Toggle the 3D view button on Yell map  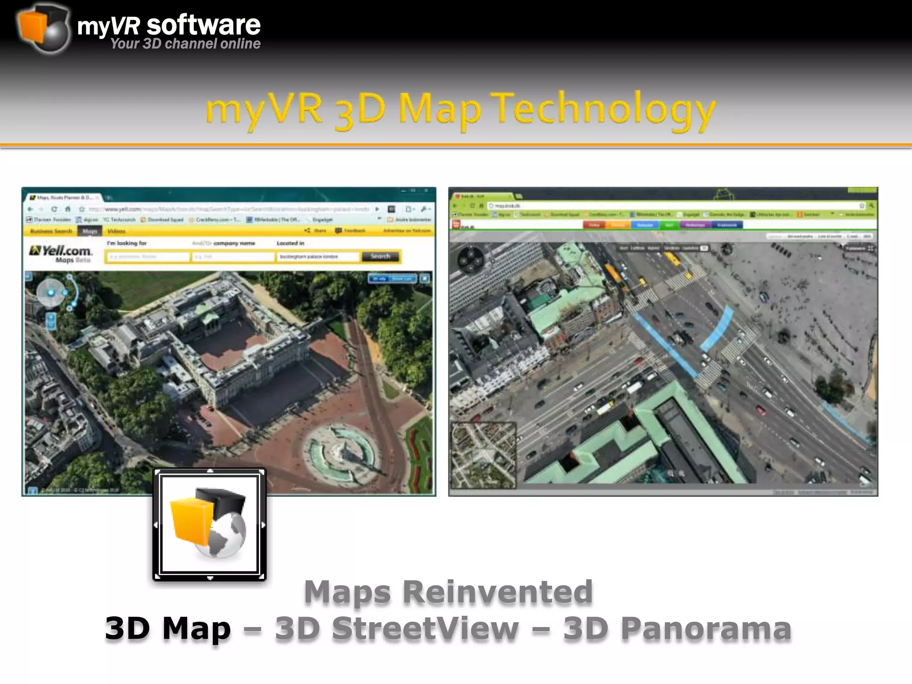[379, 279]
